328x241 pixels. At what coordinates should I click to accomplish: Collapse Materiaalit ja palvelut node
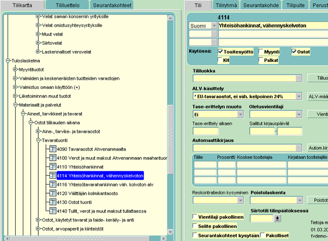click(15, 105)
